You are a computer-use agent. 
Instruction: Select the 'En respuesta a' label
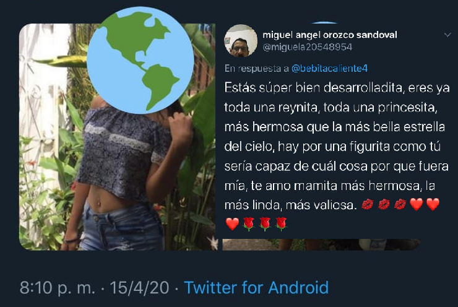tap(256, 68)
